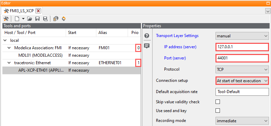Click the Save As icon in toolbar
Image resolution: width=271 pixels, height=126 pixels.
(x=45, y=19)
